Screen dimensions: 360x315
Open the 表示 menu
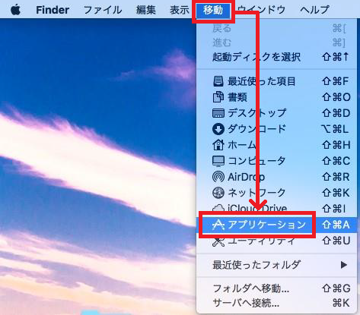180,10
